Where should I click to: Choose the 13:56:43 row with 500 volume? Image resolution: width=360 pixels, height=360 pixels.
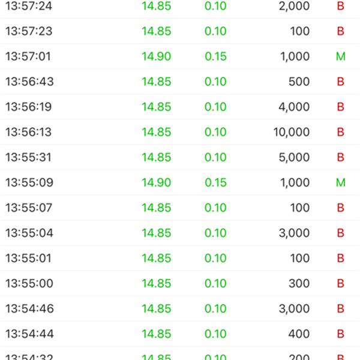[x=180, y=82]
